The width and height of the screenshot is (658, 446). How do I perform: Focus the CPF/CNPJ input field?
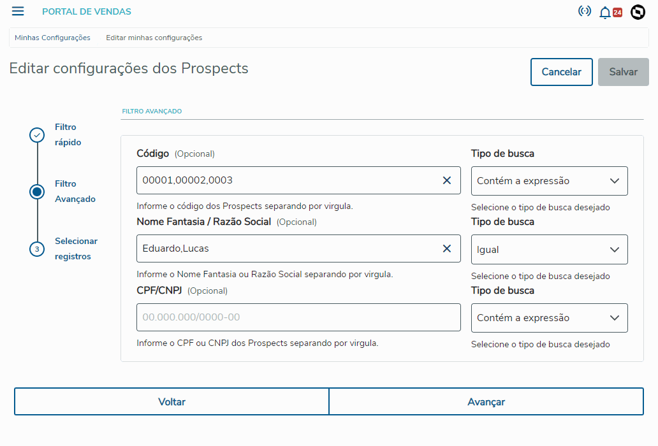pos(298,317)
